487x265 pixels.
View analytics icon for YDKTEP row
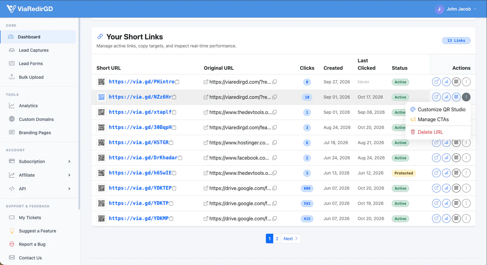(446, 188)
